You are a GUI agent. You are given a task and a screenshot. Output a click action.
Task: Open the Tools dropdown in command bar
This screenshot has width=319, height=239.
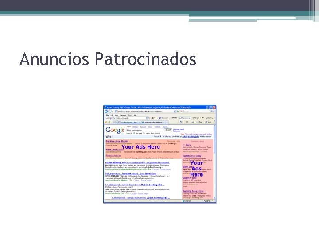(208, 122)
